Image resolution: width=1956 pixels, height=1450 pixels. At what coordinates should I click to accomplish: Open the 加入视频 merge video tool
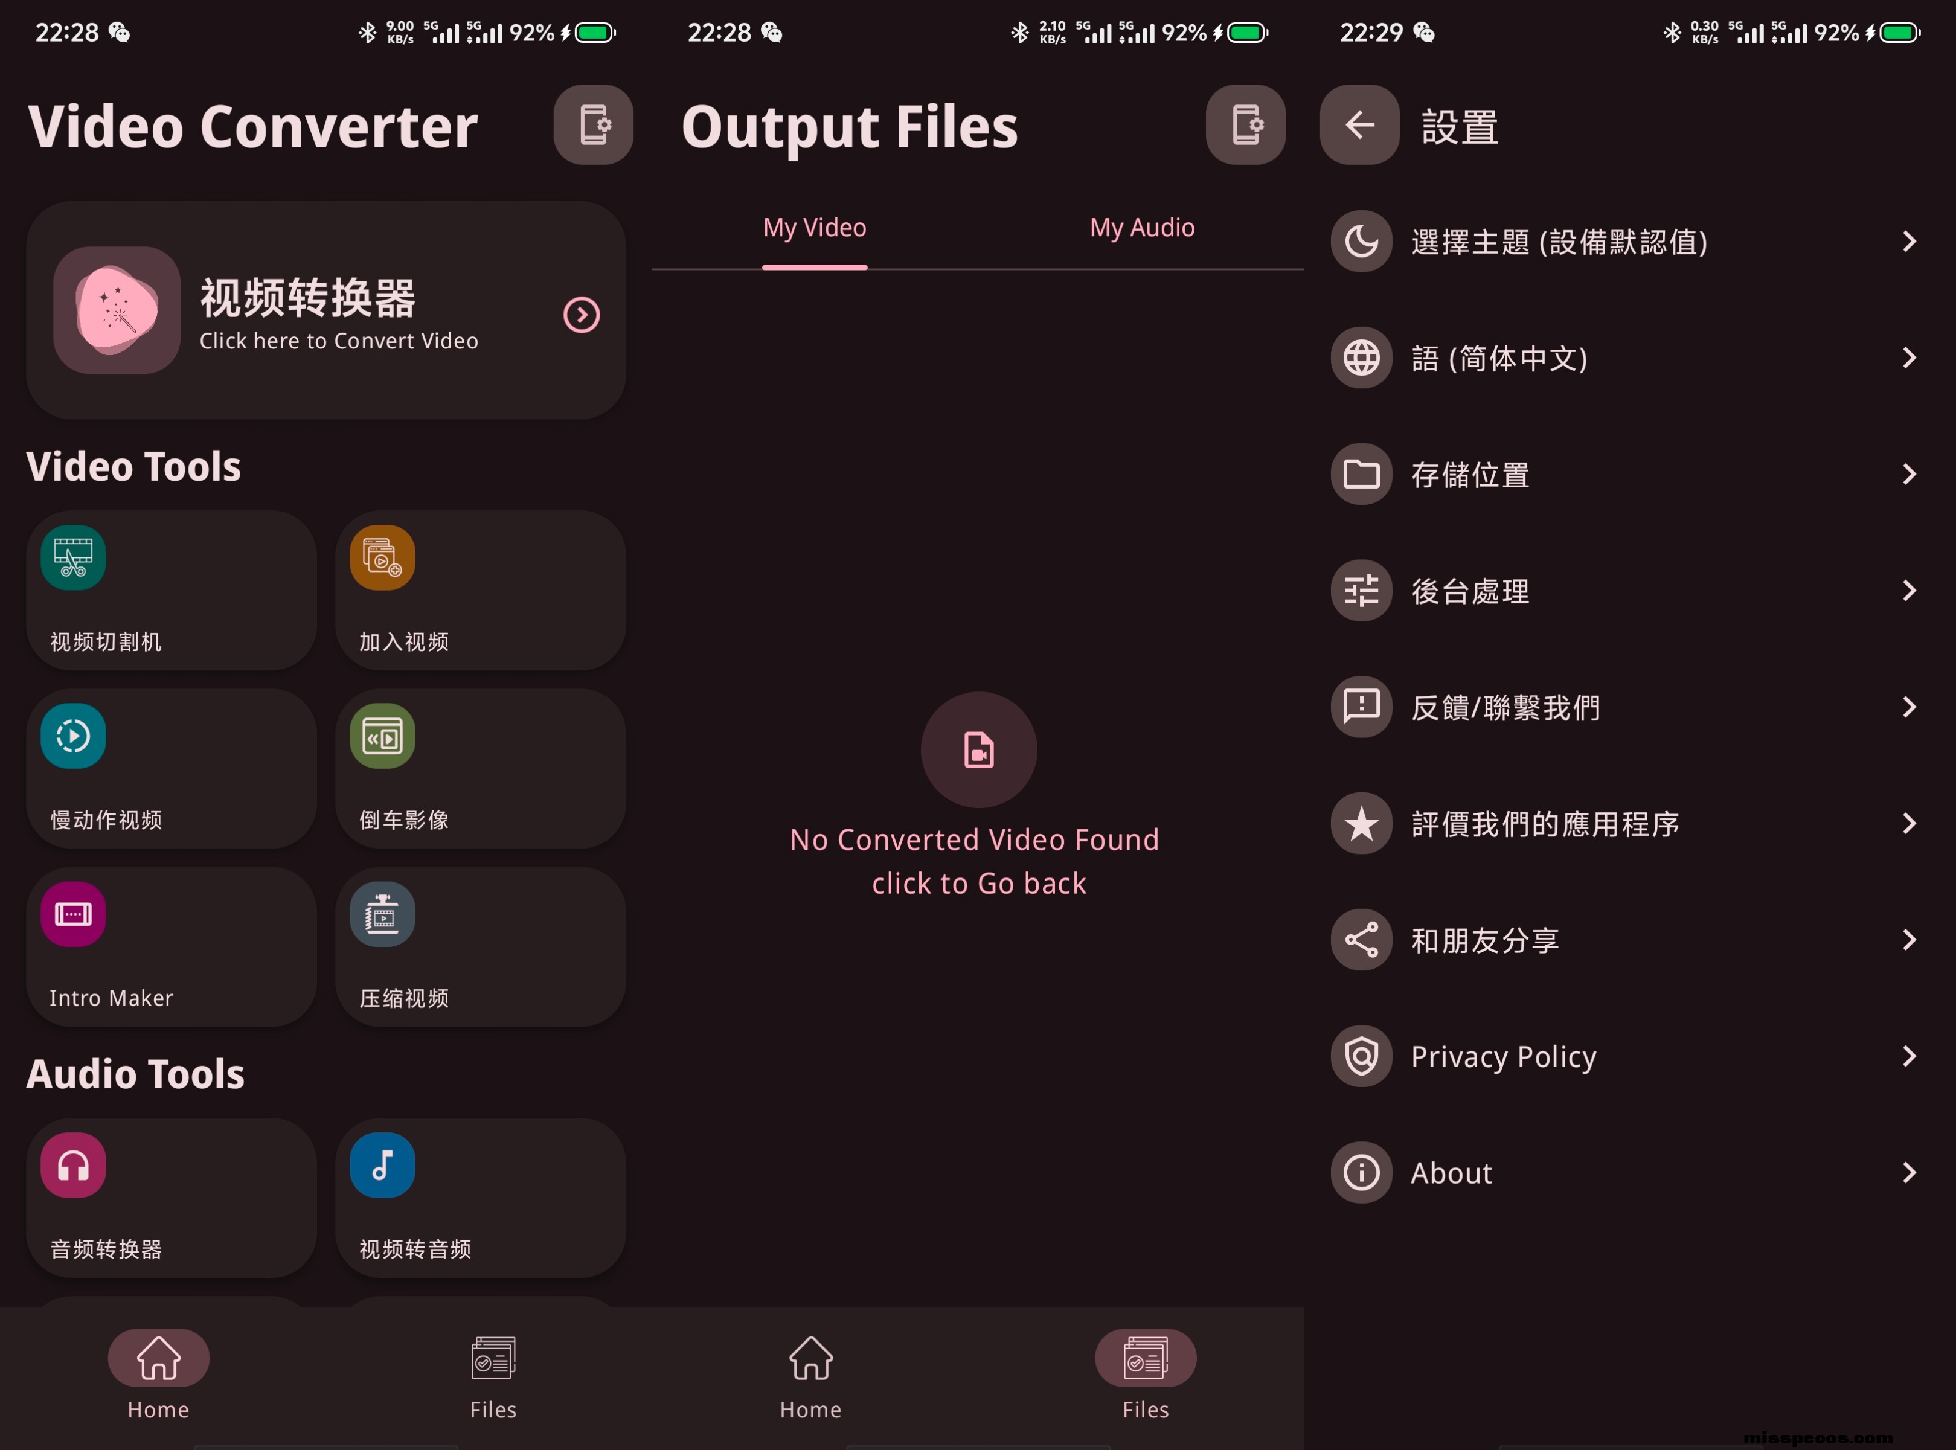tap(480, 591)
